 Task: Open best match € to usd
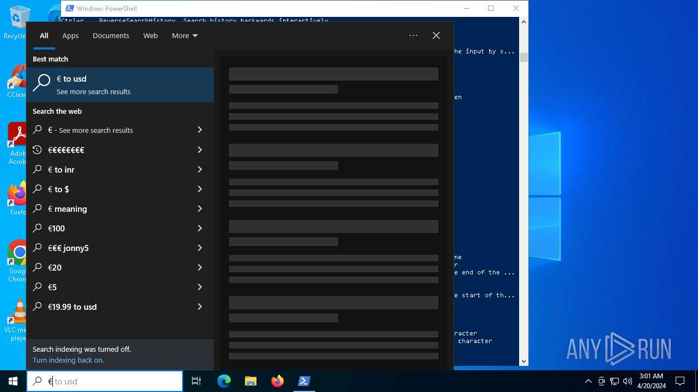(x=120, y=85)
